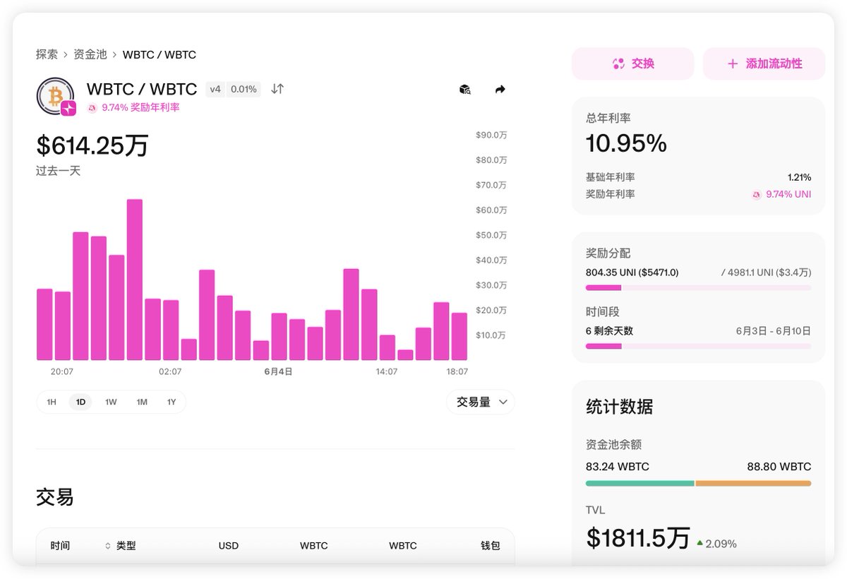Click the 资金池余额 label
The height and width of the screenshot is (579, 847).
pyautogui.click(x=614, y=445)
